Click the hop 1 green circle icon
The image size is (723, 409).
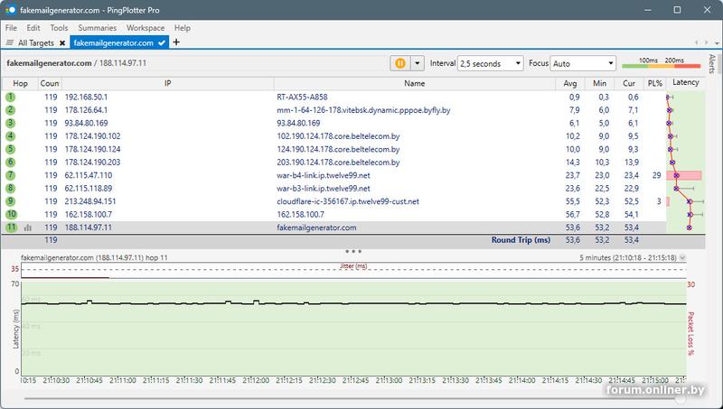(x=11, y=97)
